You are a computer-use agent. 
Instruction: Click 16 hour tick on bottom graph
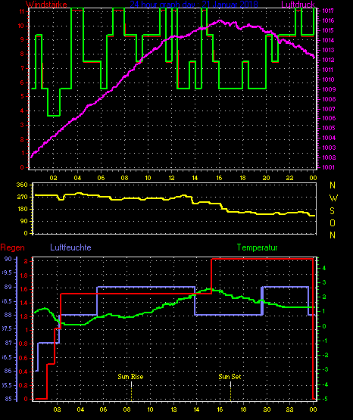(x=220, y=409)
